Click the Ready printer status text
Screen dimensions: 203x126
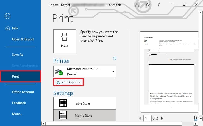click(71, 74)
